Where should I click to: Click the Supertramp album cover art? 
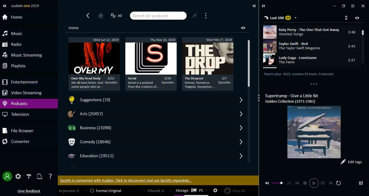click(x=314, y=132)
